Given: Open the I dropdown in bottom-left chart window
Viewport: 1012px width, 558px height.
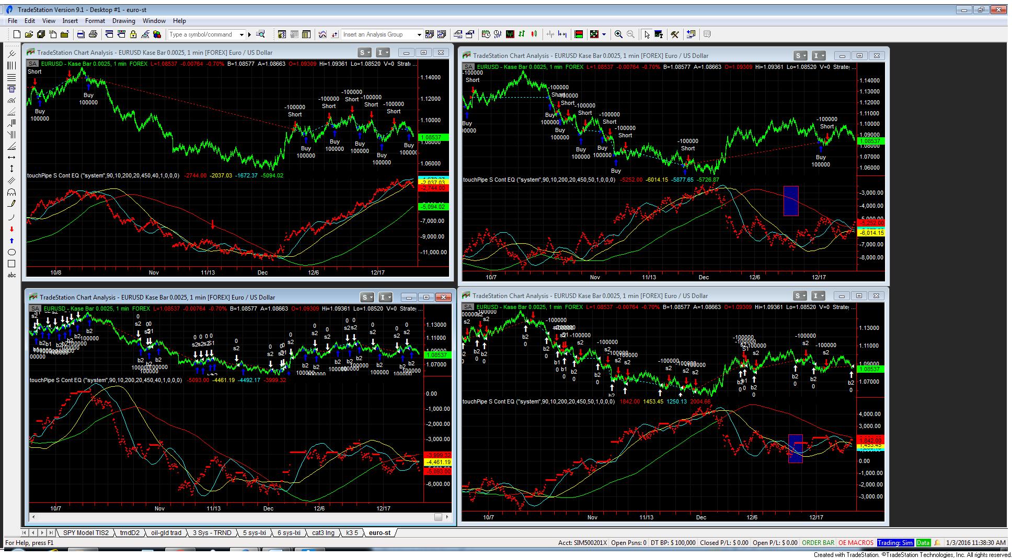Looking at the screenshot, I should pos(385,297).
